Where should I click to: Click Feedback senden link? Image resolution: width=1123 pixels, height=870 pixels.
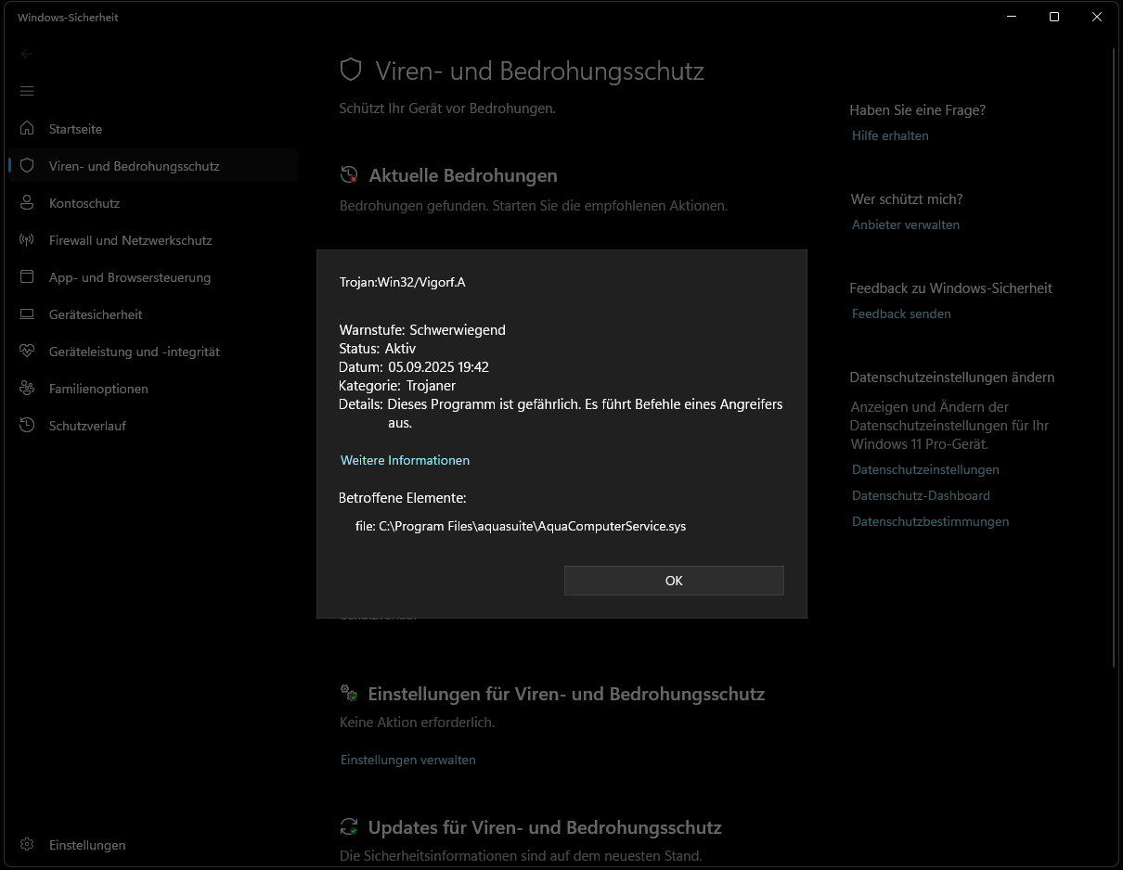pos(901,313)
